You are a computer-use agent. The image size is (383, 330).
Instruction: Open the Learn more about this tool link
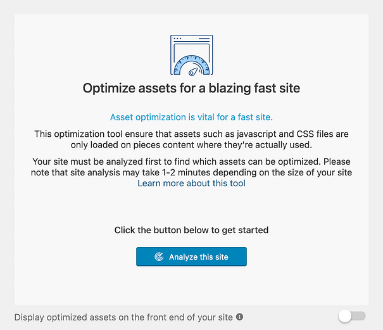(191, 183)
